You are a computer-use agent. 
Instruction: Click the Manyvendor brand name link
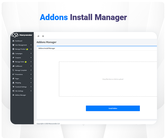tap(26, 35)
